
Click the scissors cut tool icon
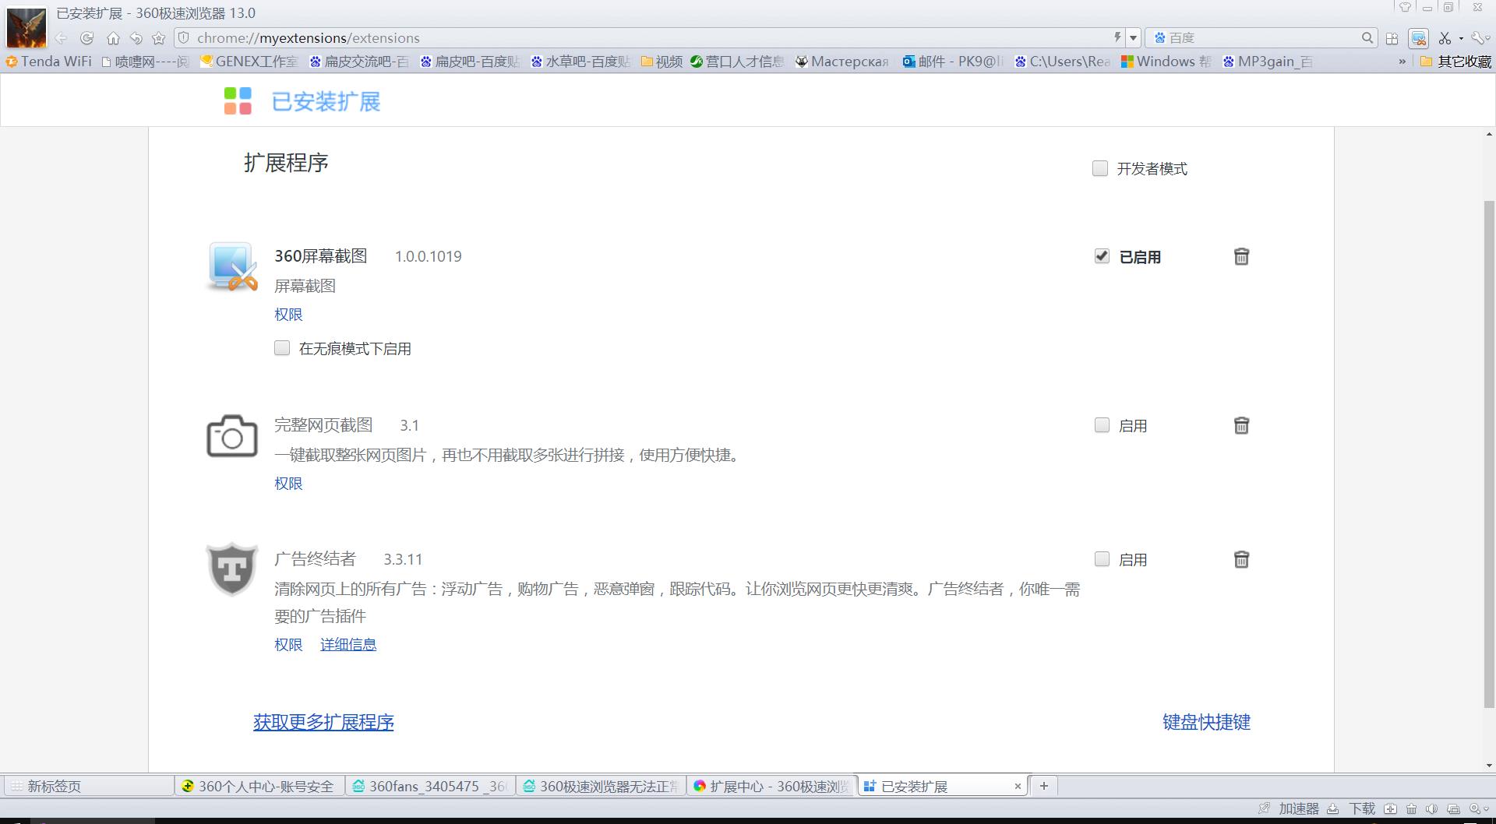click(1445, 38)
